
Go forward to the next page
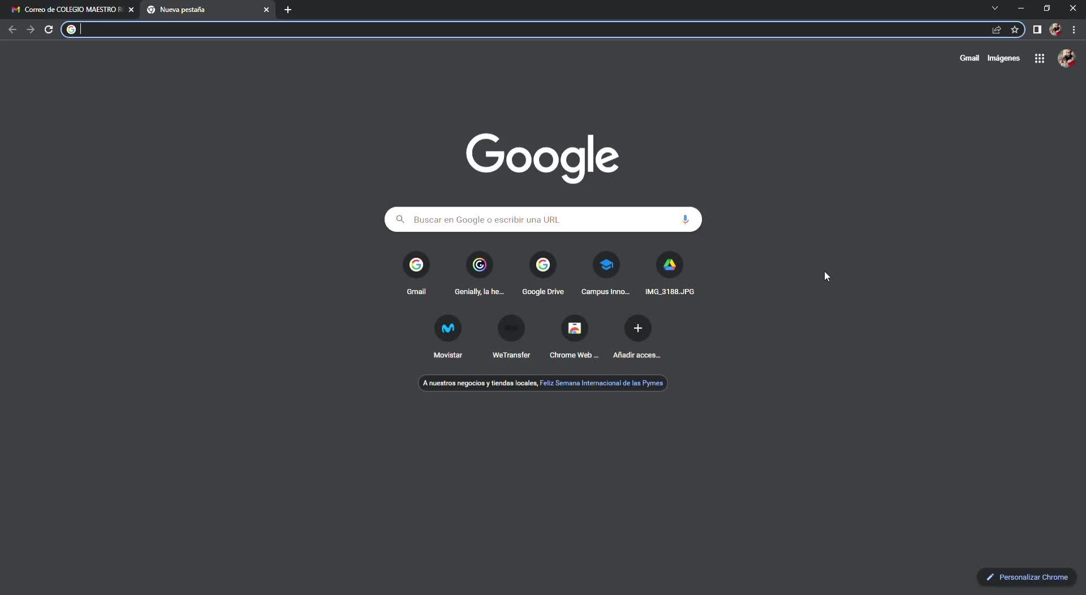click(31, 29)
